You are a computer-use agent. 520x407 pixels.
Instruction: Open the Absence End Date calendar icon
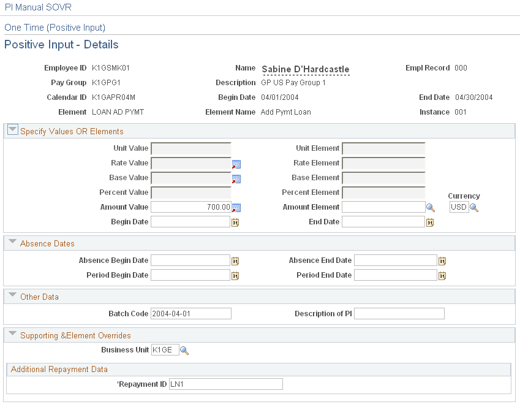(x=442, y=261)
